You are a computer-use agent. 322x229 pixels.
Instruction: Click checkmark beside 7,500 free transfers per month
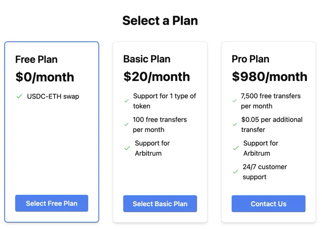click(x=234, y=101)
